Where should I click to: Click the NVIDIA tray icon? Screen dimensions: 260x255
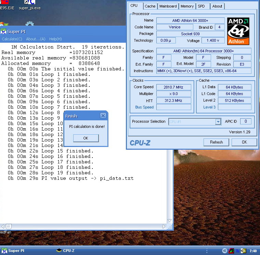pos(243,251)
